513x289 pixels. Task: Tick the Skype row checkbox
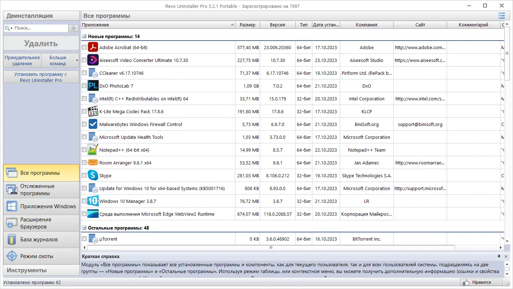[x=84, y=175]
